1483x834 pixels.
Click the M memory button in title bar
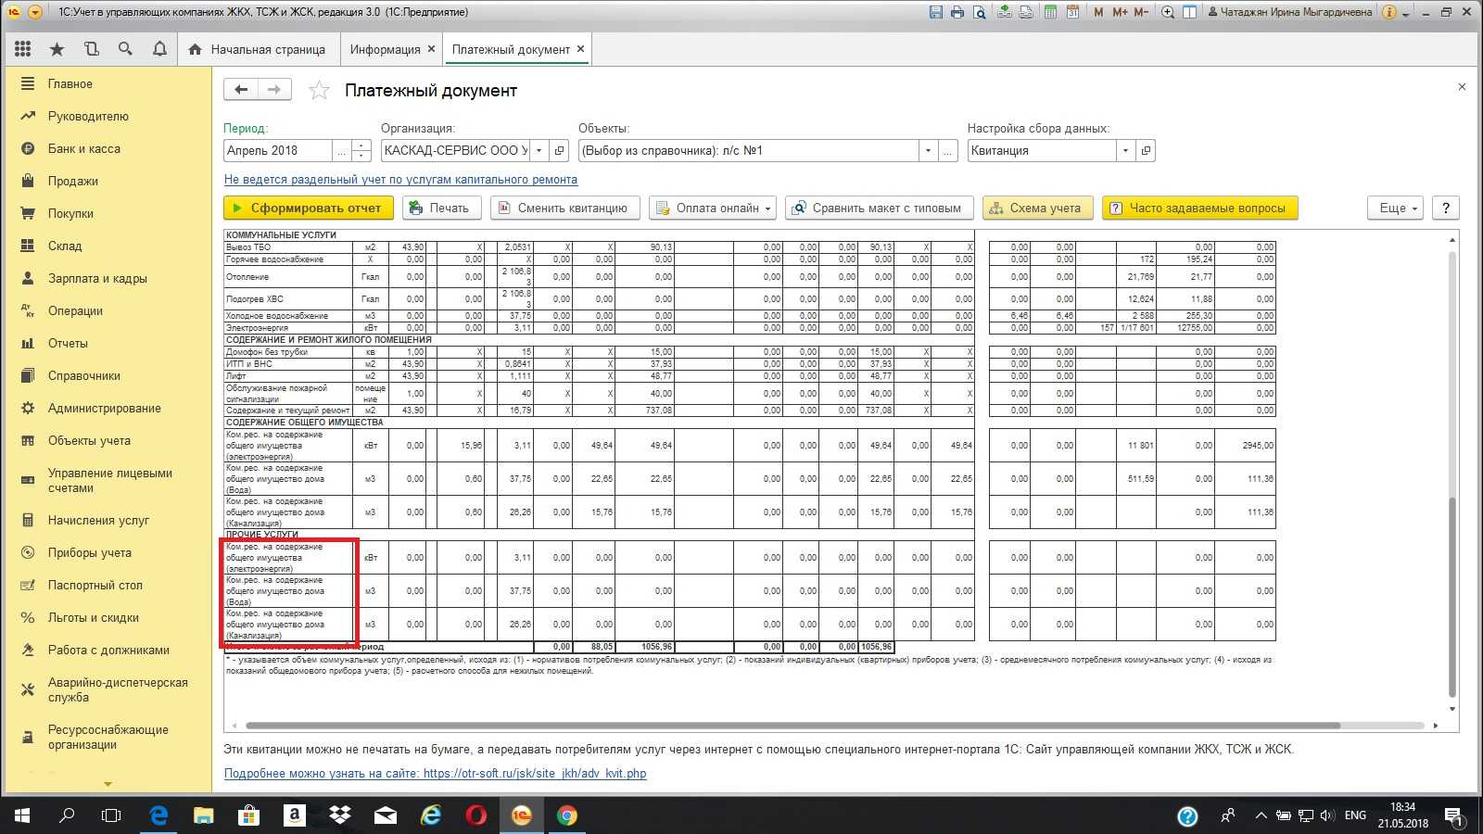(1098, 12)
